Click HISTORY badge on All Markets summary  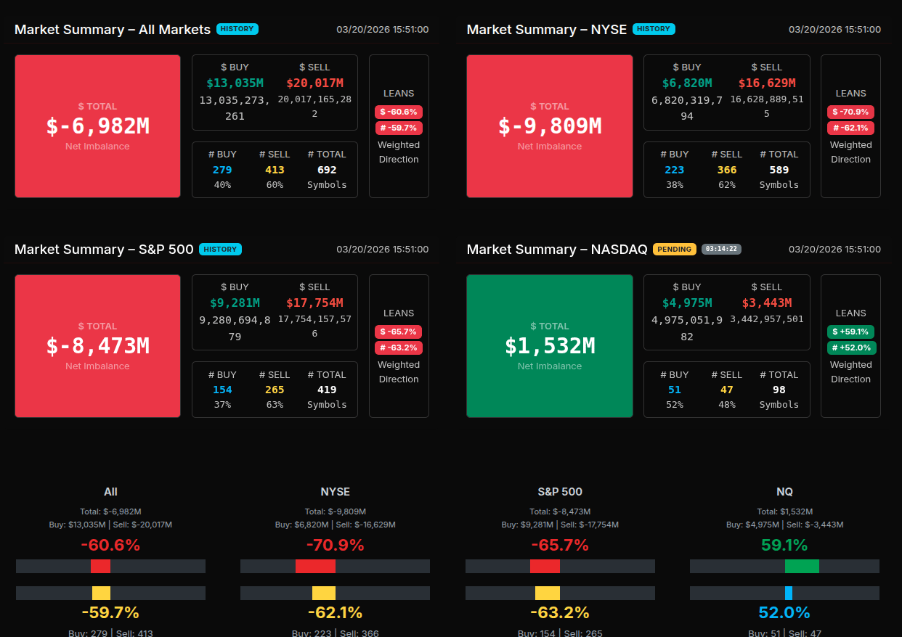(237, 29)
